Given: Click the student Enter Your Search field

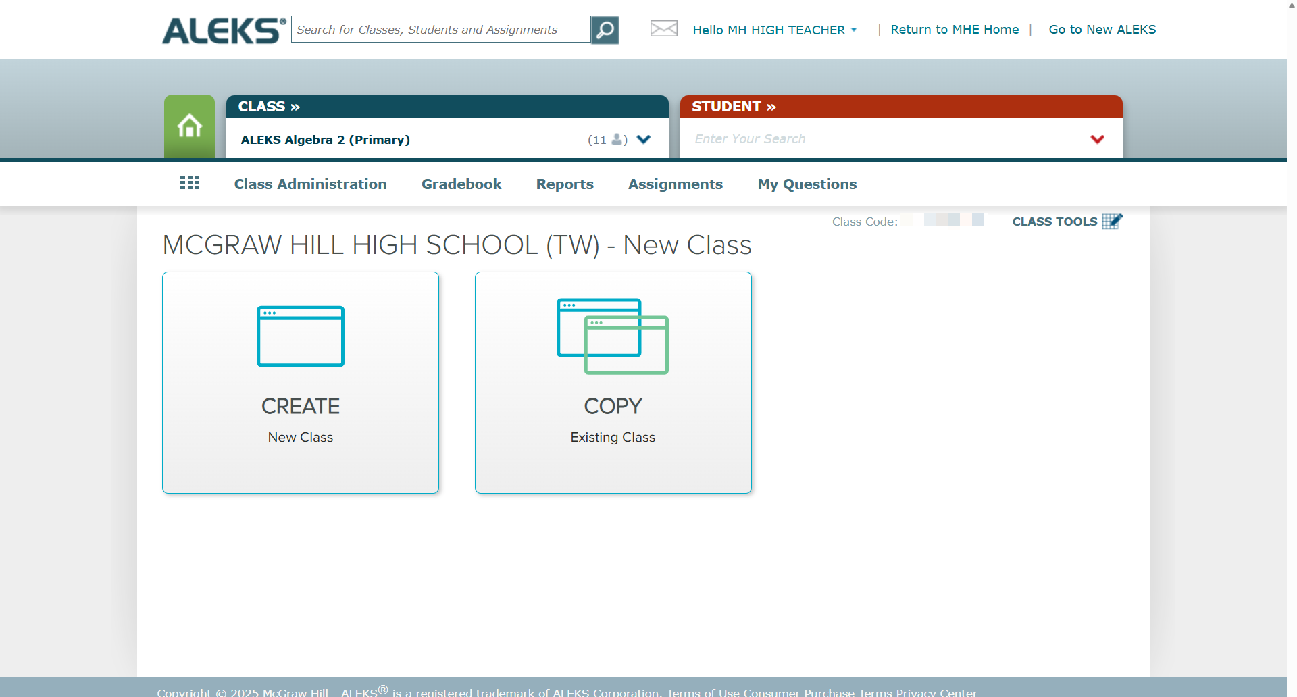Looking at the screenshot, I should pos(885,139).
